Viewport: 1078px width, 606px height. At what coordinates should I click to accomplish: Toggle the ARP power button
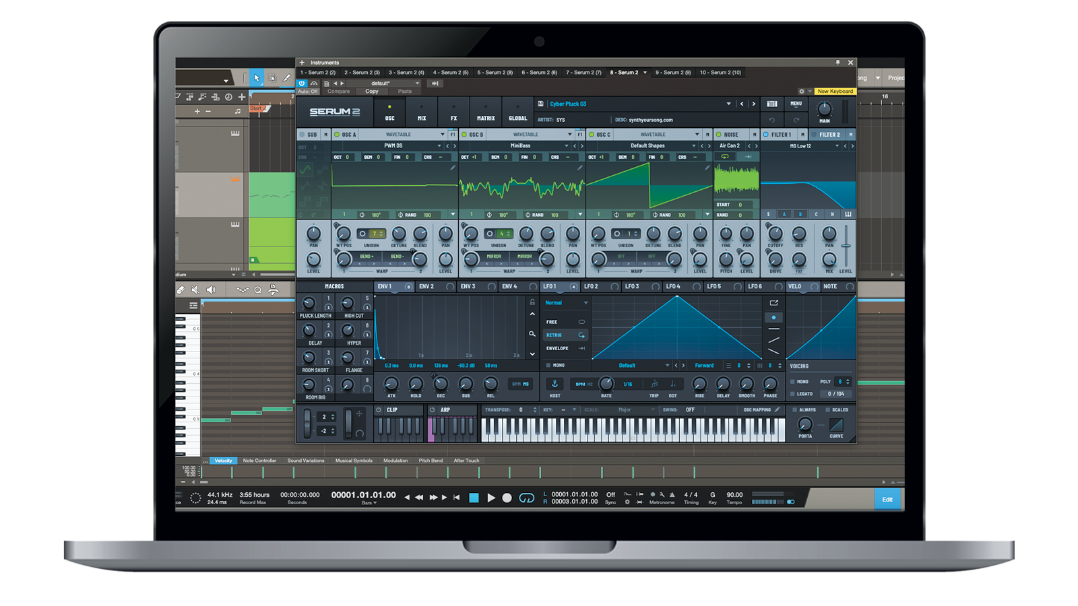pyautogui.click(x=433, y=409)
